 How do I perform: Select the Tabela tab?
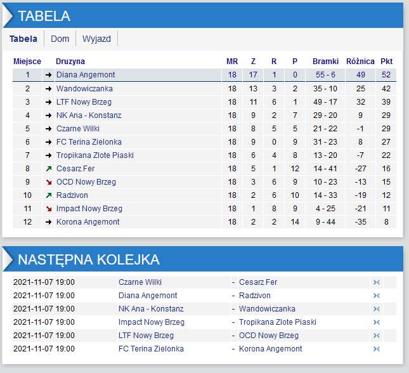[23, 39]
